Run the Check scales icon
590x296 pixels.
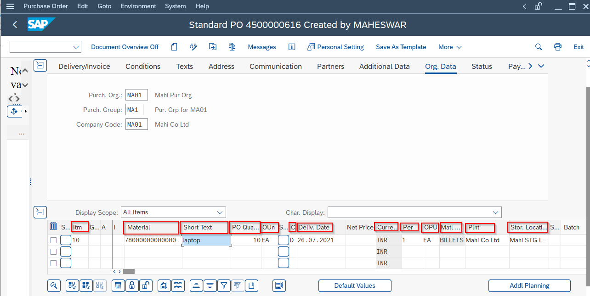pos(232,47)
